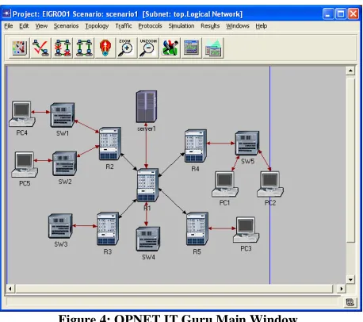363x322 pixels.
Task: Select the R2 router node
Action: [x=110, y=144]
